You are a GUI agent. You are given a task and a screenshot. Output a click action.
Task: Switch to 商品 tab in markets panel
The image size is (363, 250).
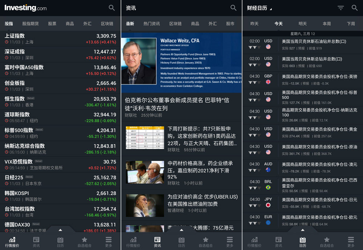click(70, 24)
